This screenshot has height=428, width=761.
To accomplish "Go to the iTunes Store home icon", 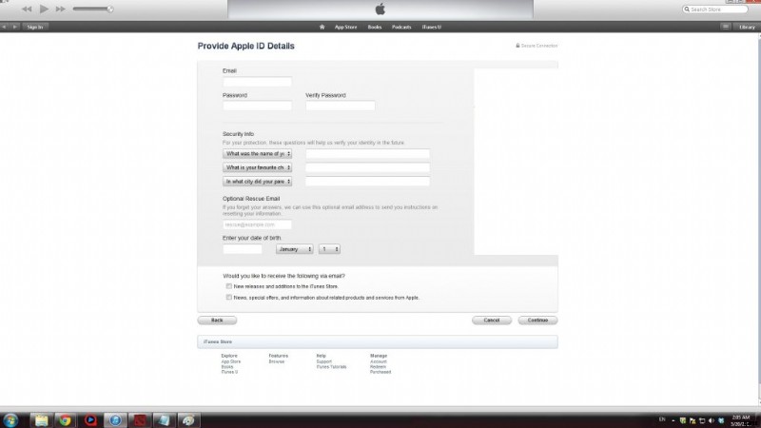I will [x=322, y=27].
